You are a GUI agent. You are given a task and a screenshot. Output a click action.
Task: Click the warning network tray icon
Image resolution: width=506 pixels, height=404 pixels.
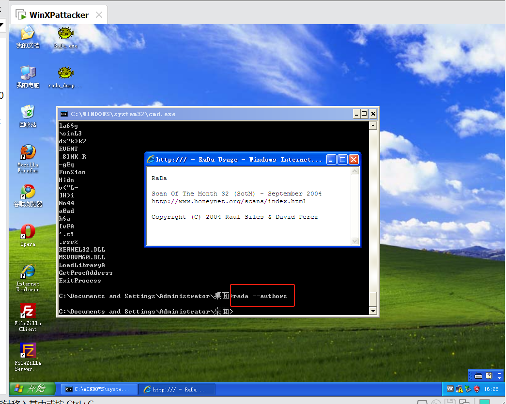click(x=459, y=389)
